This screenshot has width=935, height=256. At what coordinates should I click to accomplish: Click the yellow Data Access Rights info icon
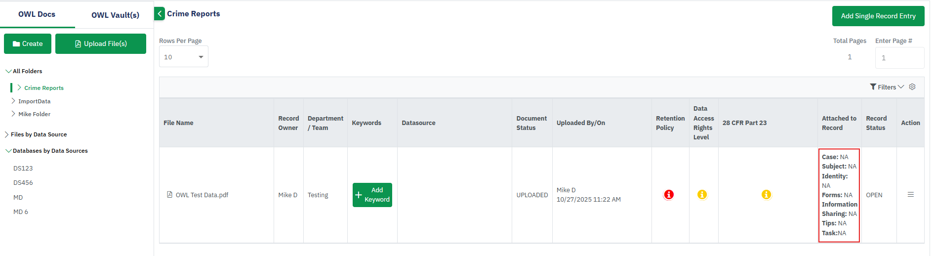pos(702,195)
